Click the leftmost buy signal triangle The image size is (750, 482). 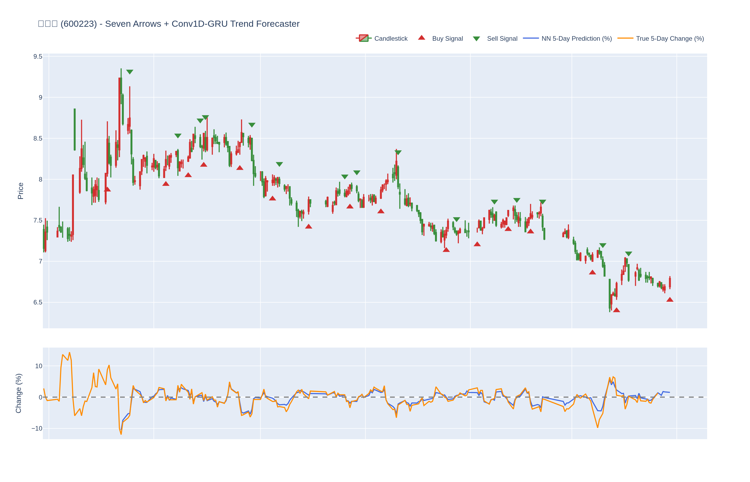(107, 189)
